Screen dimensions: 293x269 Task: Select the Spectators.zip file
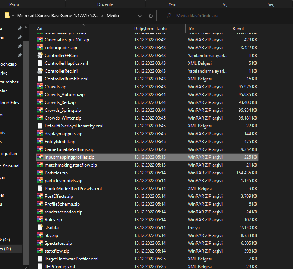click(147, 243)
